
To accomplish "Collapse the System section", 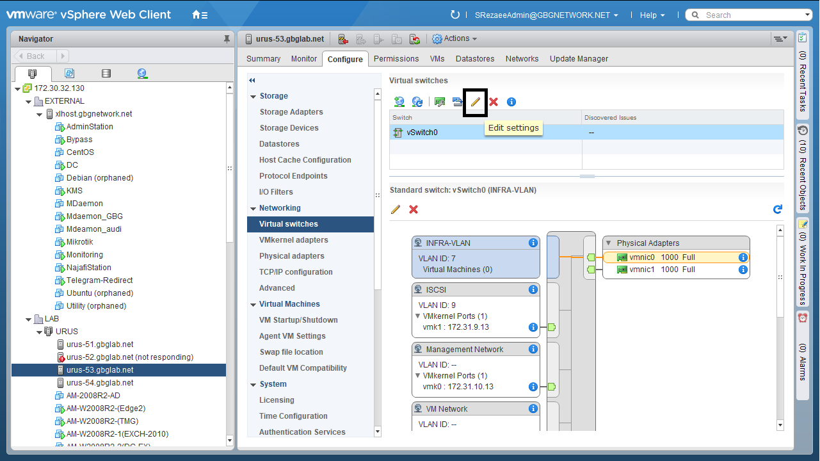I will coord(253,384).
